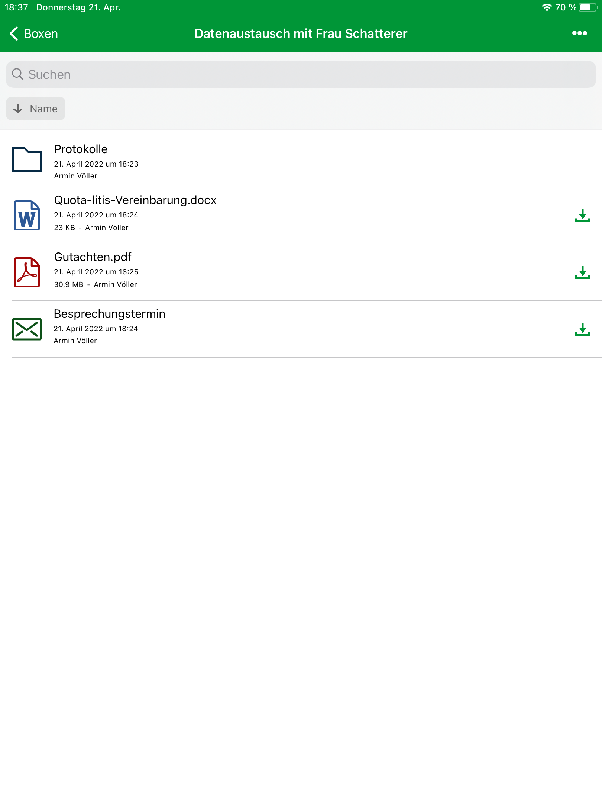602x803 pixels.
Task: Tap the search magnifier icon
Action: (x=17, y=74)
